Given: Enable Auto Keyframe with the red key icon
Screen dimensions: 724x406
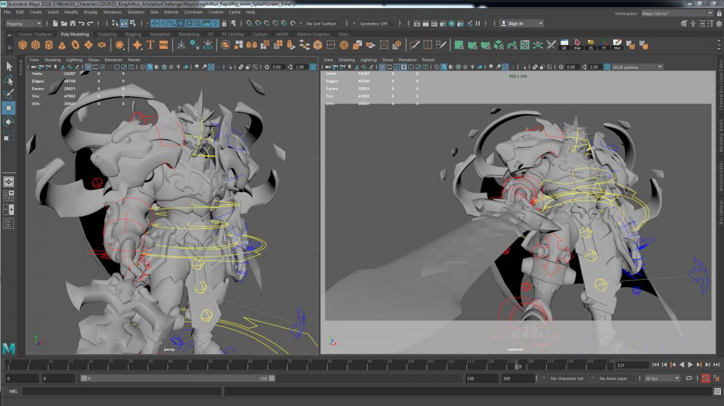Looking at the screenshot, I should coord(706,378).
